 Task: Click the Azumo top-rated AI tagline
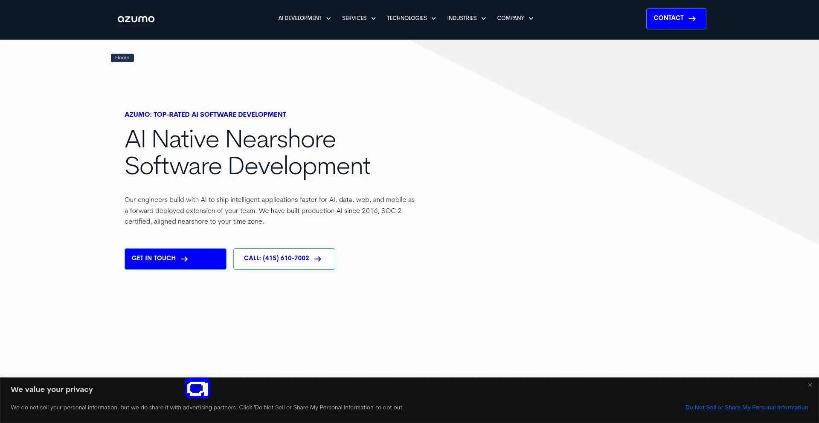coord(205,115)
